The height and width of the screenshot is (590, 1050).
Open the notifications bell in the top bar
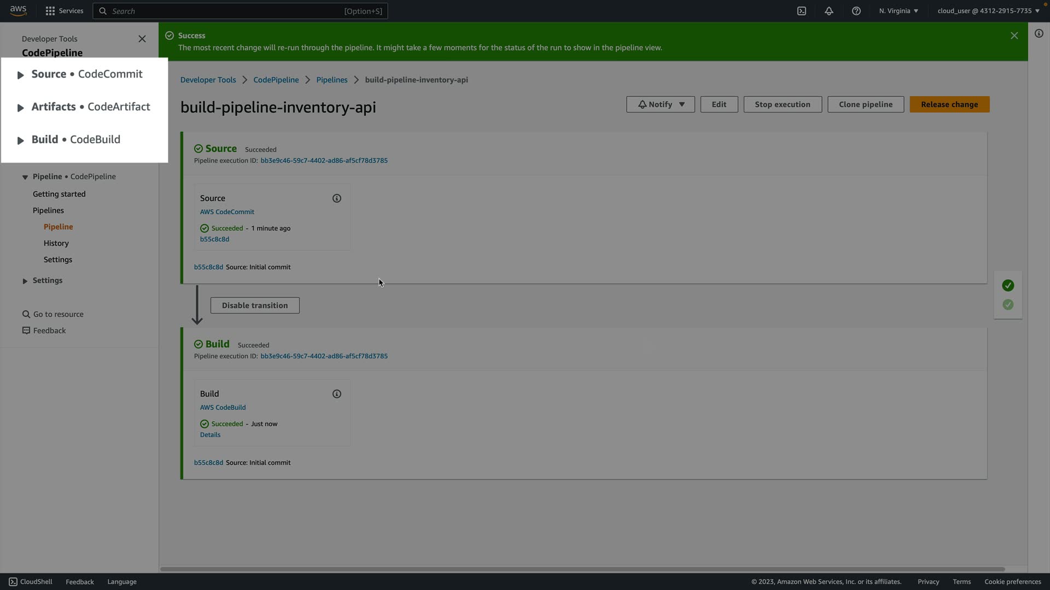pyautogui.click(x=829, y=11)
